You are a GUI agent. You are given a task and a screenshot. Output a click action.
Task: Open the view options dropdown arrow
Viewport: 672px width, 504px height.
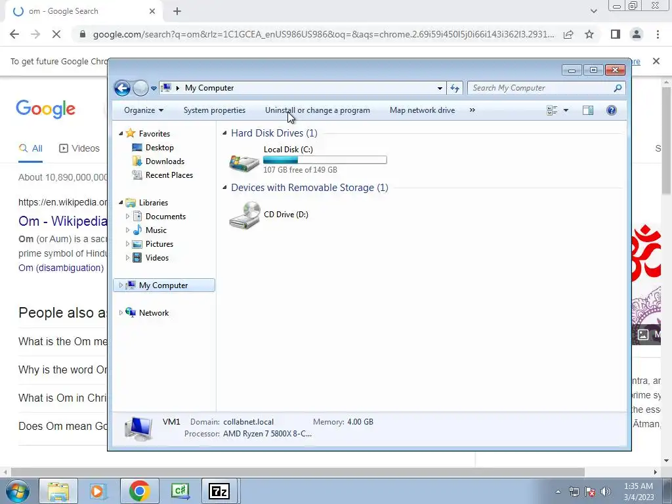(566, 110)
